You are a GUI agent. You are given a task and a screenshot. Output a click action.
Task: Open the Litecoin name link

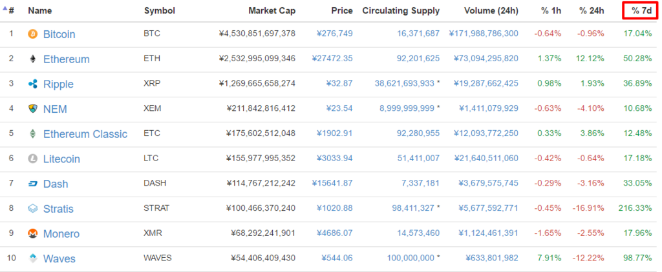tap(61, 159)
